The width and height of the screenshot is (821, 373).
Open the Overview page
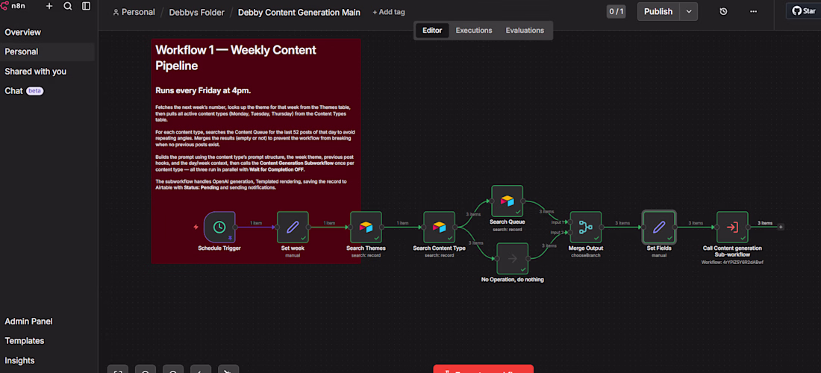23,32
